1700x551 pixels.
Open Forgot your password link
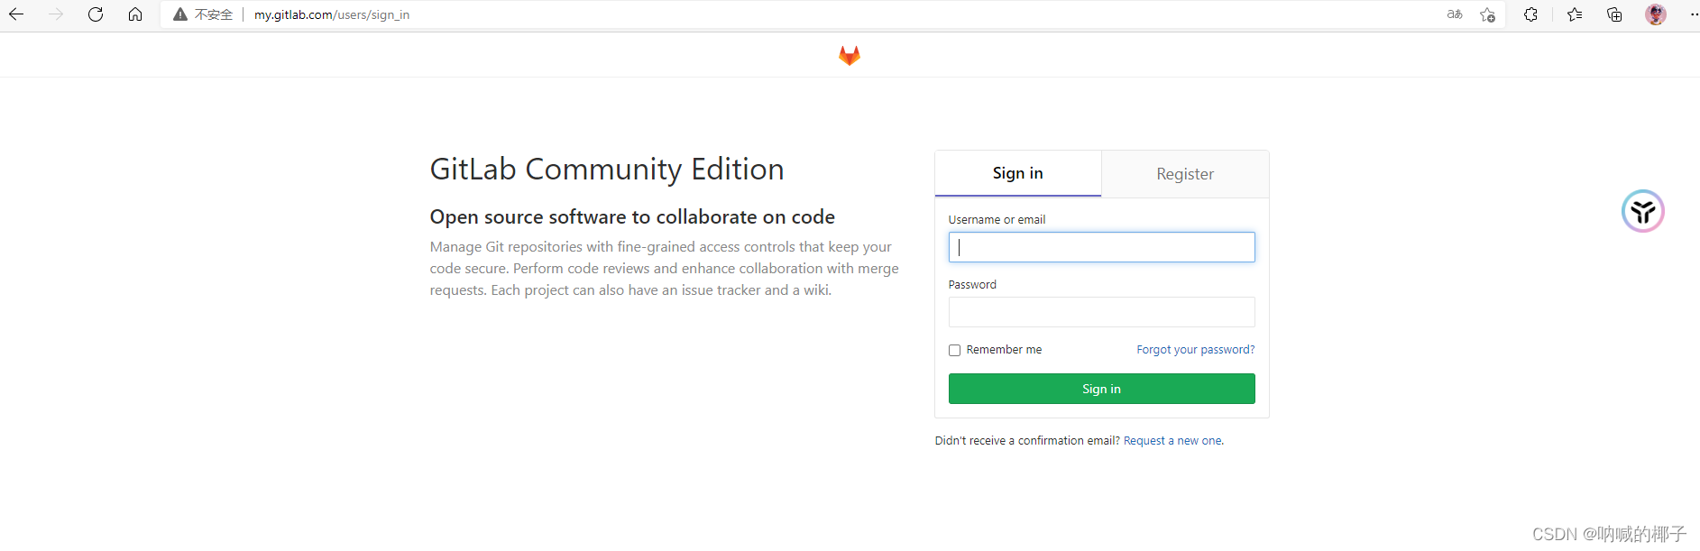pos(1195,350)
